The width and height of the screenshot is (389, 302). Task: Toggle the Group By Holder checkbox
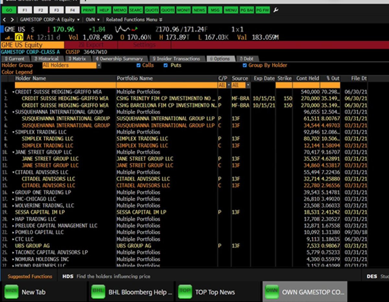pyautogui.click(x=245, y=65)
